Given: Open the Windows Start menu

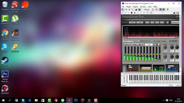Looking at the screenshot, I should 3,100.
